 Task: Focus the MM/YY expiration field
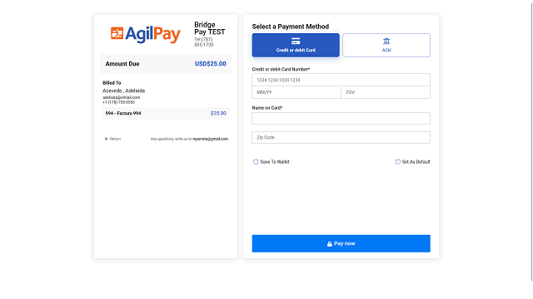click(x=296, y=92)
